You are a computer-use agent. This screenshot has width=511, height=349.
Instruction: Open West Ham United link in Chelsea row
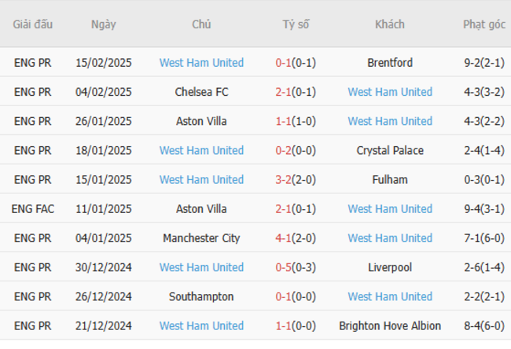[x=390, y=92]
